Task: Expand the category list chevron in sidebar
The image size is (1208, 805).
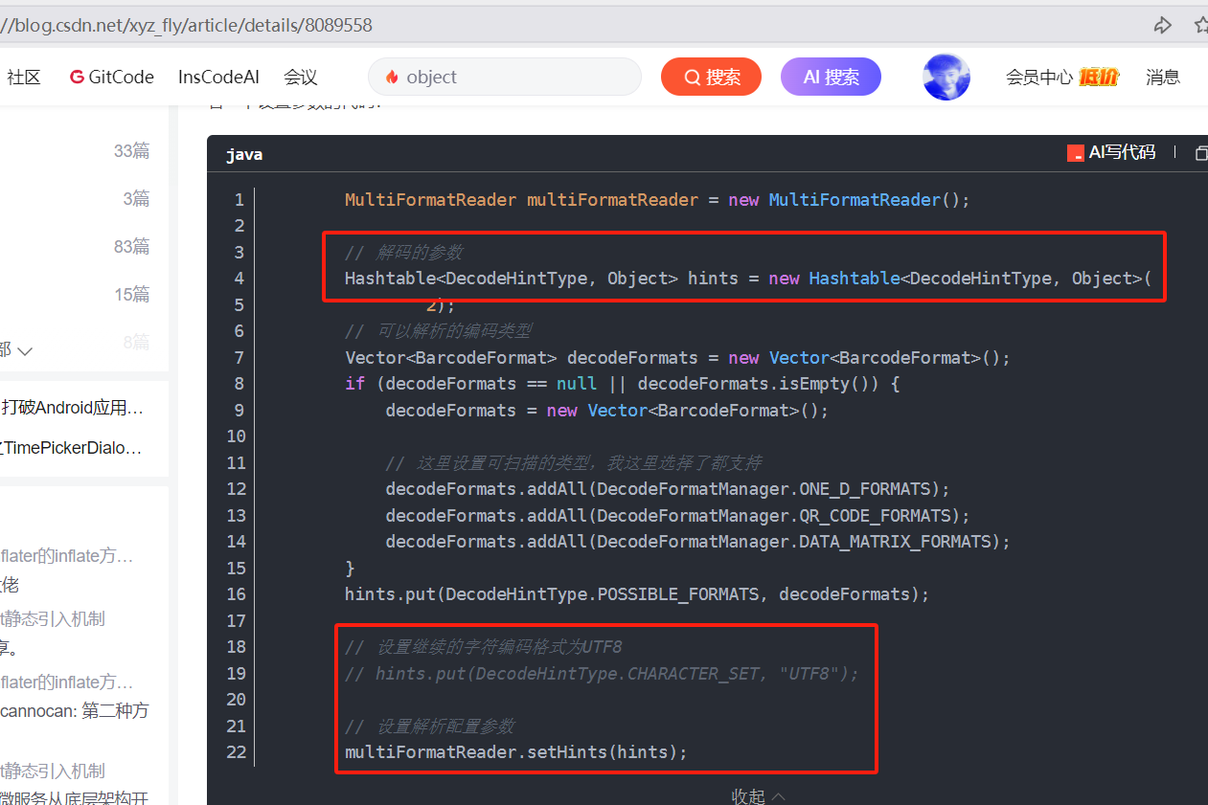Action: (x=25, y=351)
